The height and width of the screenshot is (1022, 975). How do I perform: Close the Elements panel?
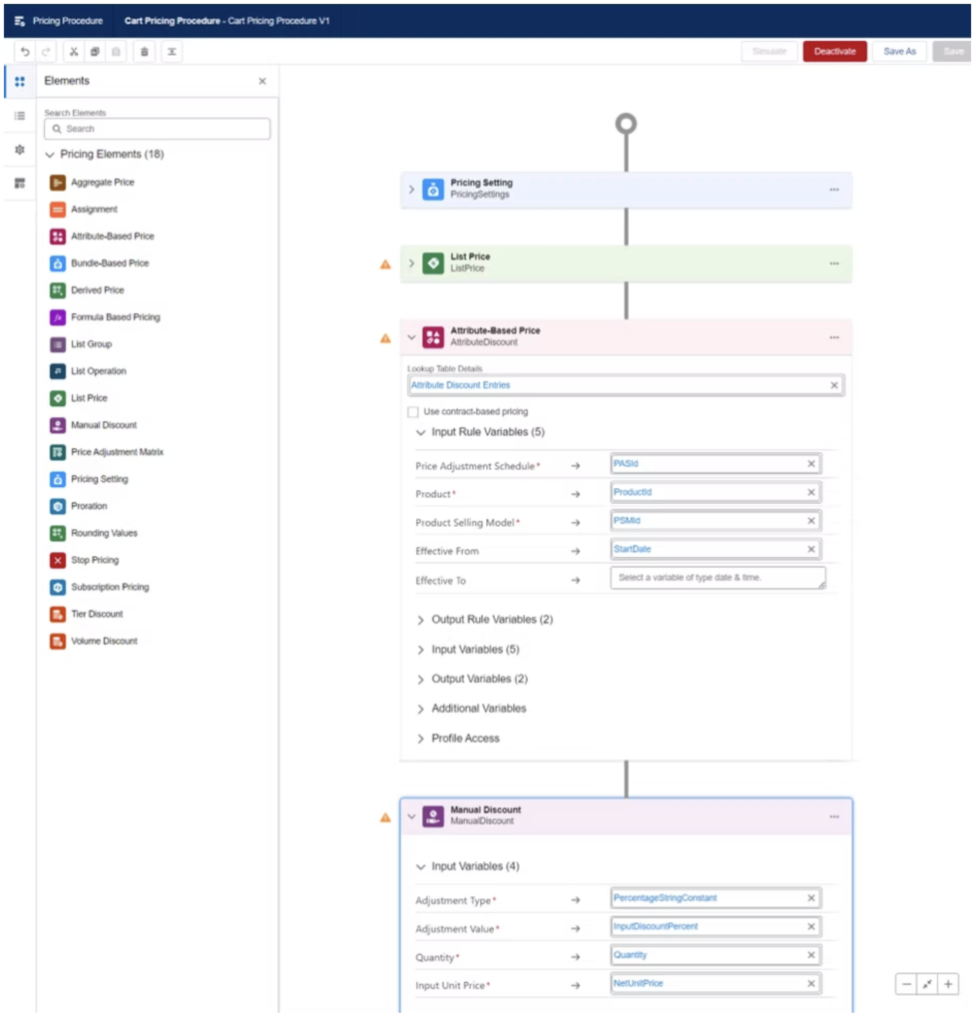[262, 82]
